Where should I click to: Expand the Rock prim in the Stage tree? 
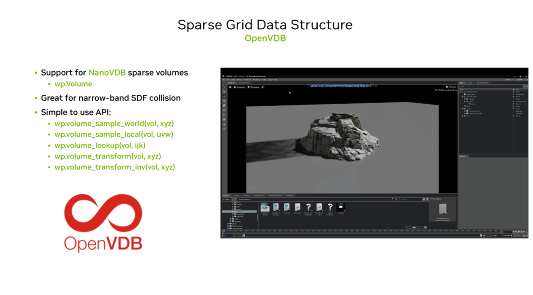[462, 116]
